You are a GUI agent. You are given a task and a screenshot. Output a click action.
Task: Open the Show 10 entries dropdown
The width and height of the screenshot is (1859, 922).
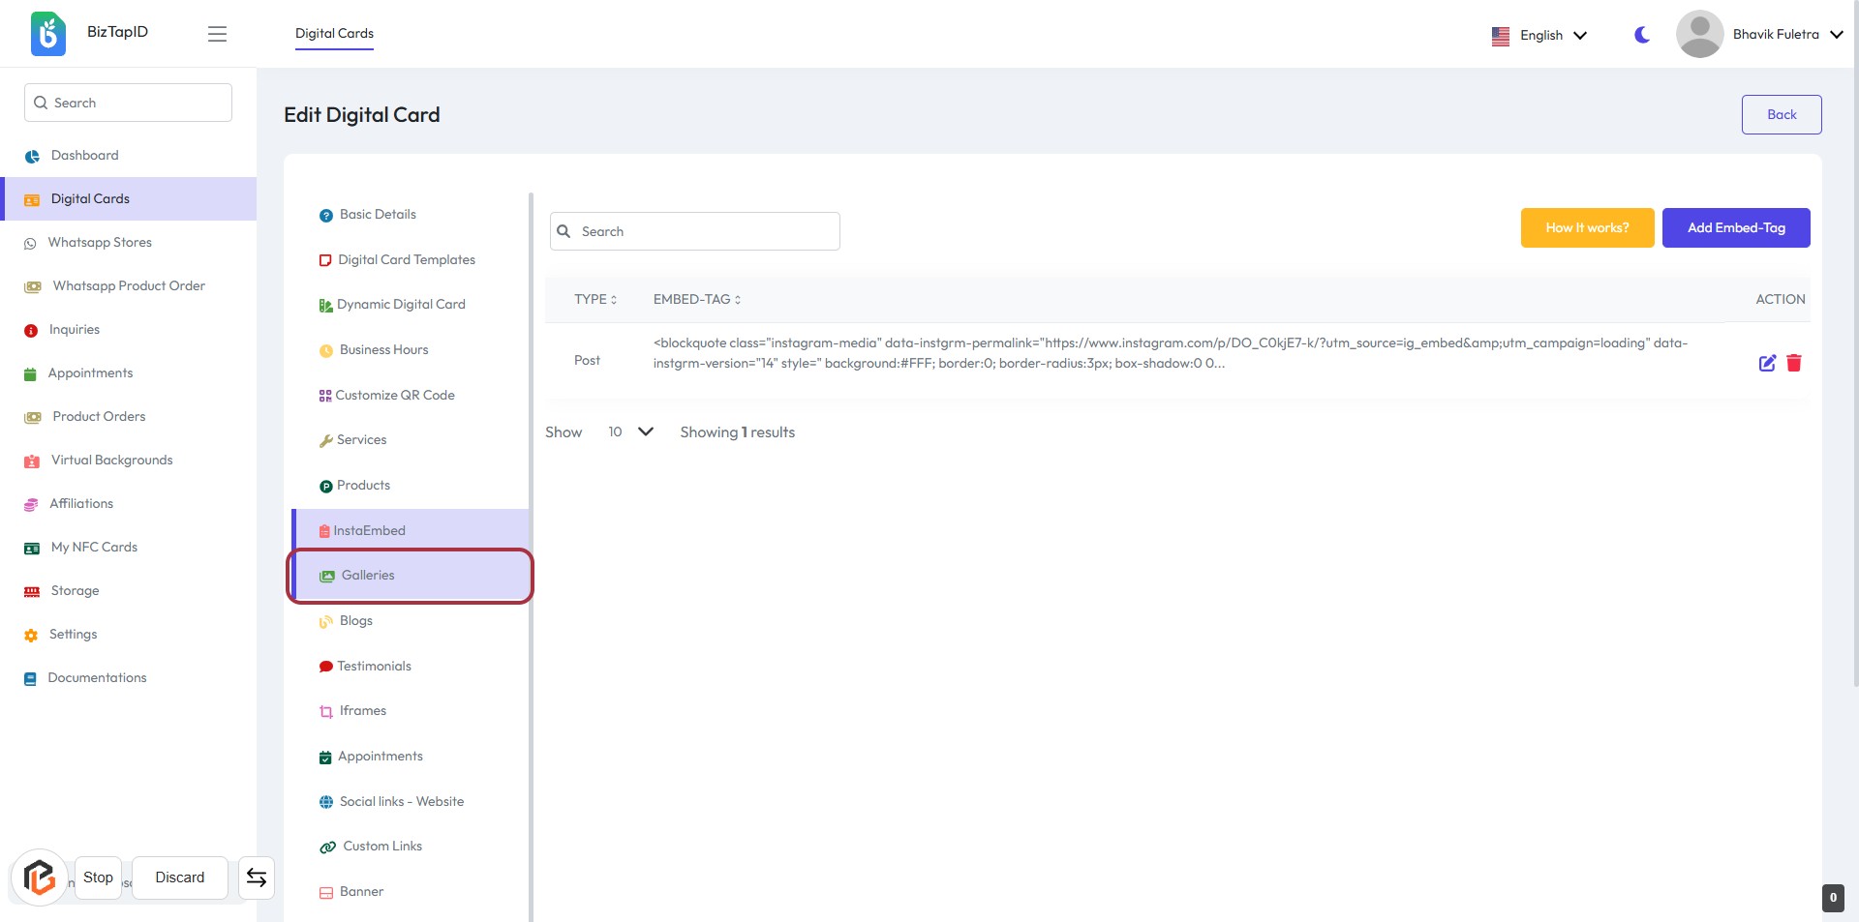(x=630, y=432)
